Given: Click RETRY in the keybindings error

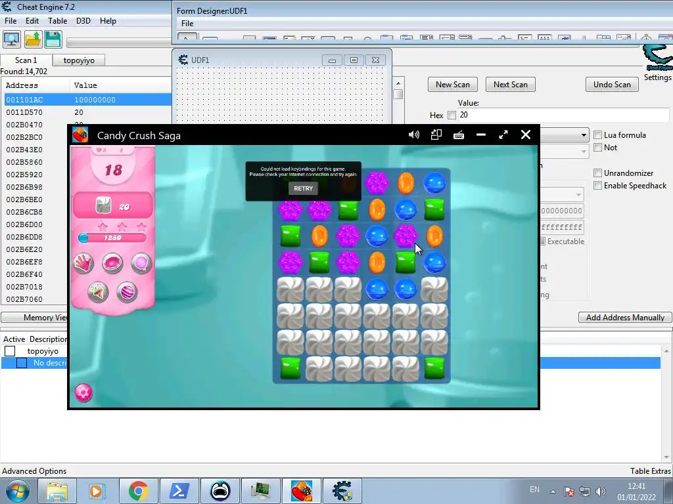Looking at the screenshot, I should pyautogui.click(x=304, y=188).
